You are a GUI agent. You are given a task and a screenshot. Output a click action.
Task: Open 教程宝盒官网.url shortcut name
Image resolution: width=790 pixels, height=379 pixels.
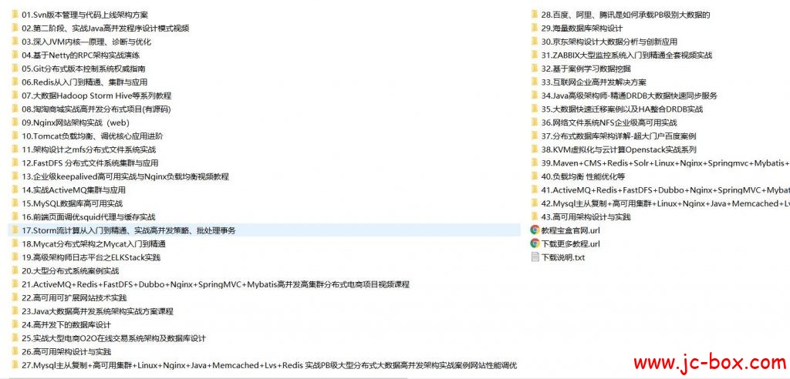(571, 230)
